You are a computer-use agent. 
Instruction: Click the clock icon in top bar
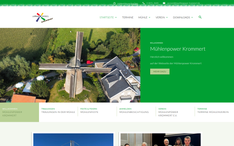click(x=114, y=4)
